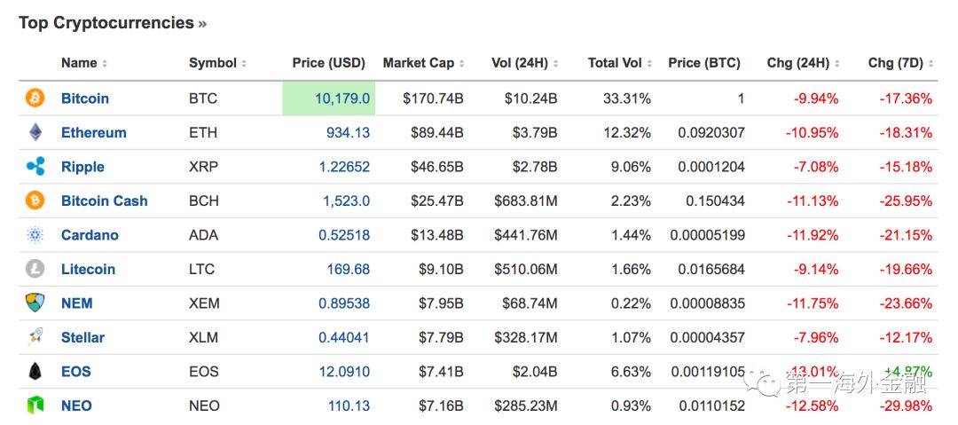The image size is (958, 425).
Task: Click Bitcoin Cash 7D change -25.95%
Action: click(906, 201)
